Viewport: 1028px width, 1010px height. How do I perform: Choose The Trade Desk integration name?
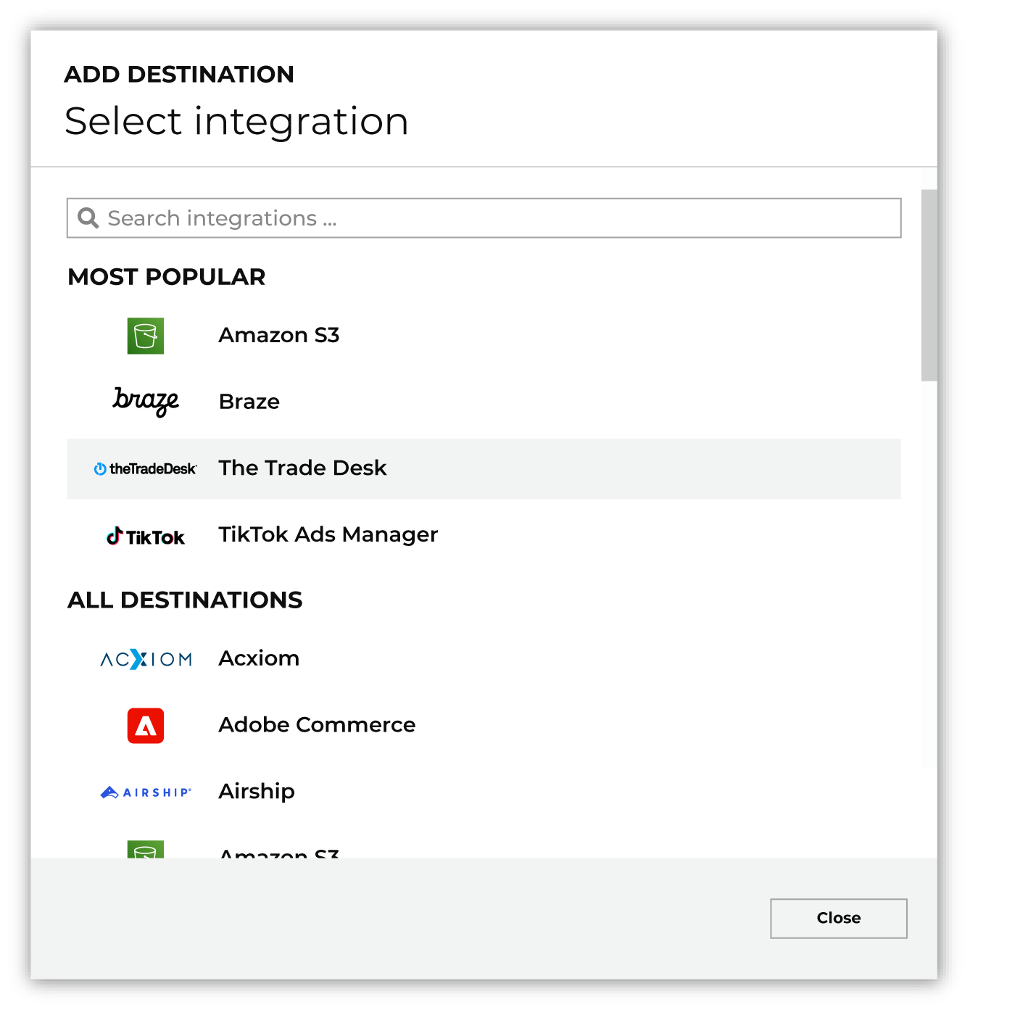point(302,468)
